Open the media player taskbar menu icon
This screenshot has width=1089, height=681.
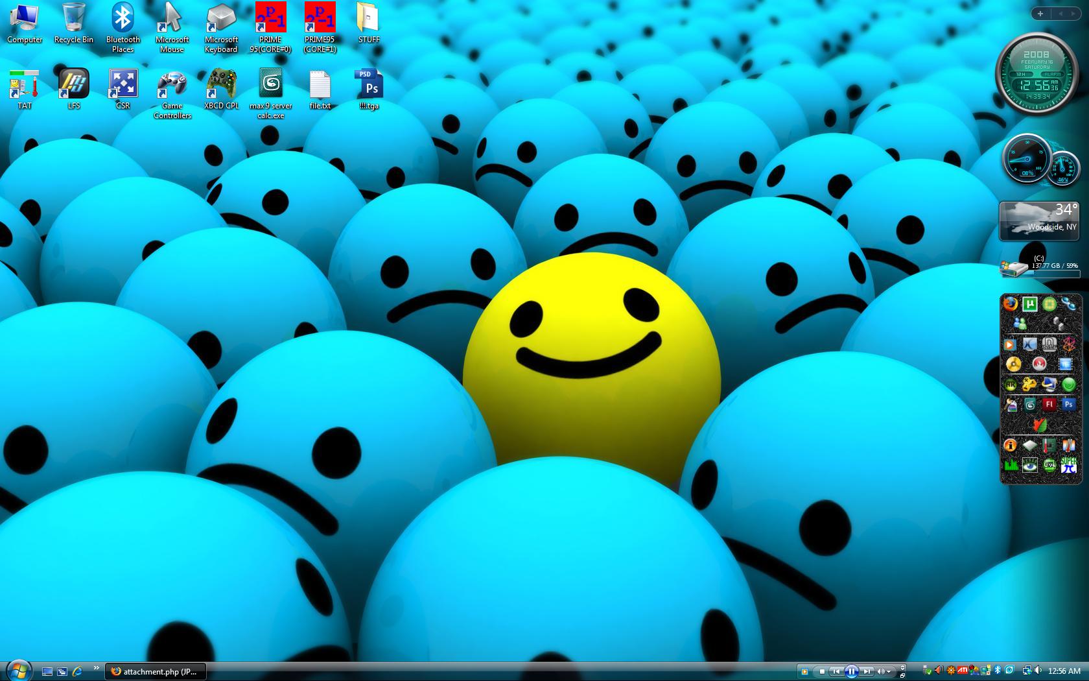804,671
